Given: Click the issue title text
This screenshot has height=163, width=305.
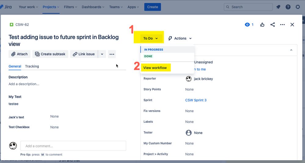Looking at the screenshot, I should coord(64,41).
